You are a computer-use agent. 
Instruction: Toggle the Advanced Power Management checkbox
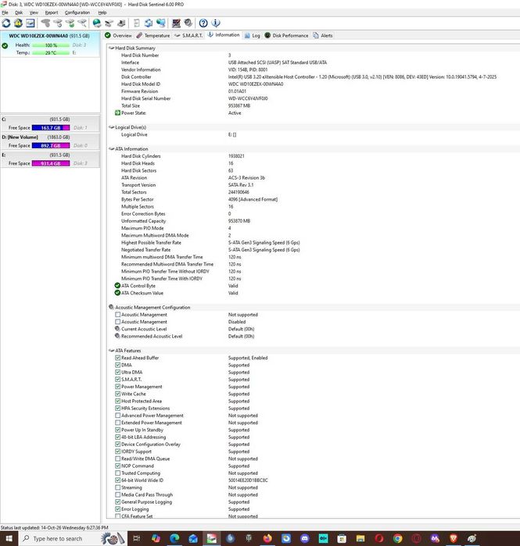coord(118,416)
